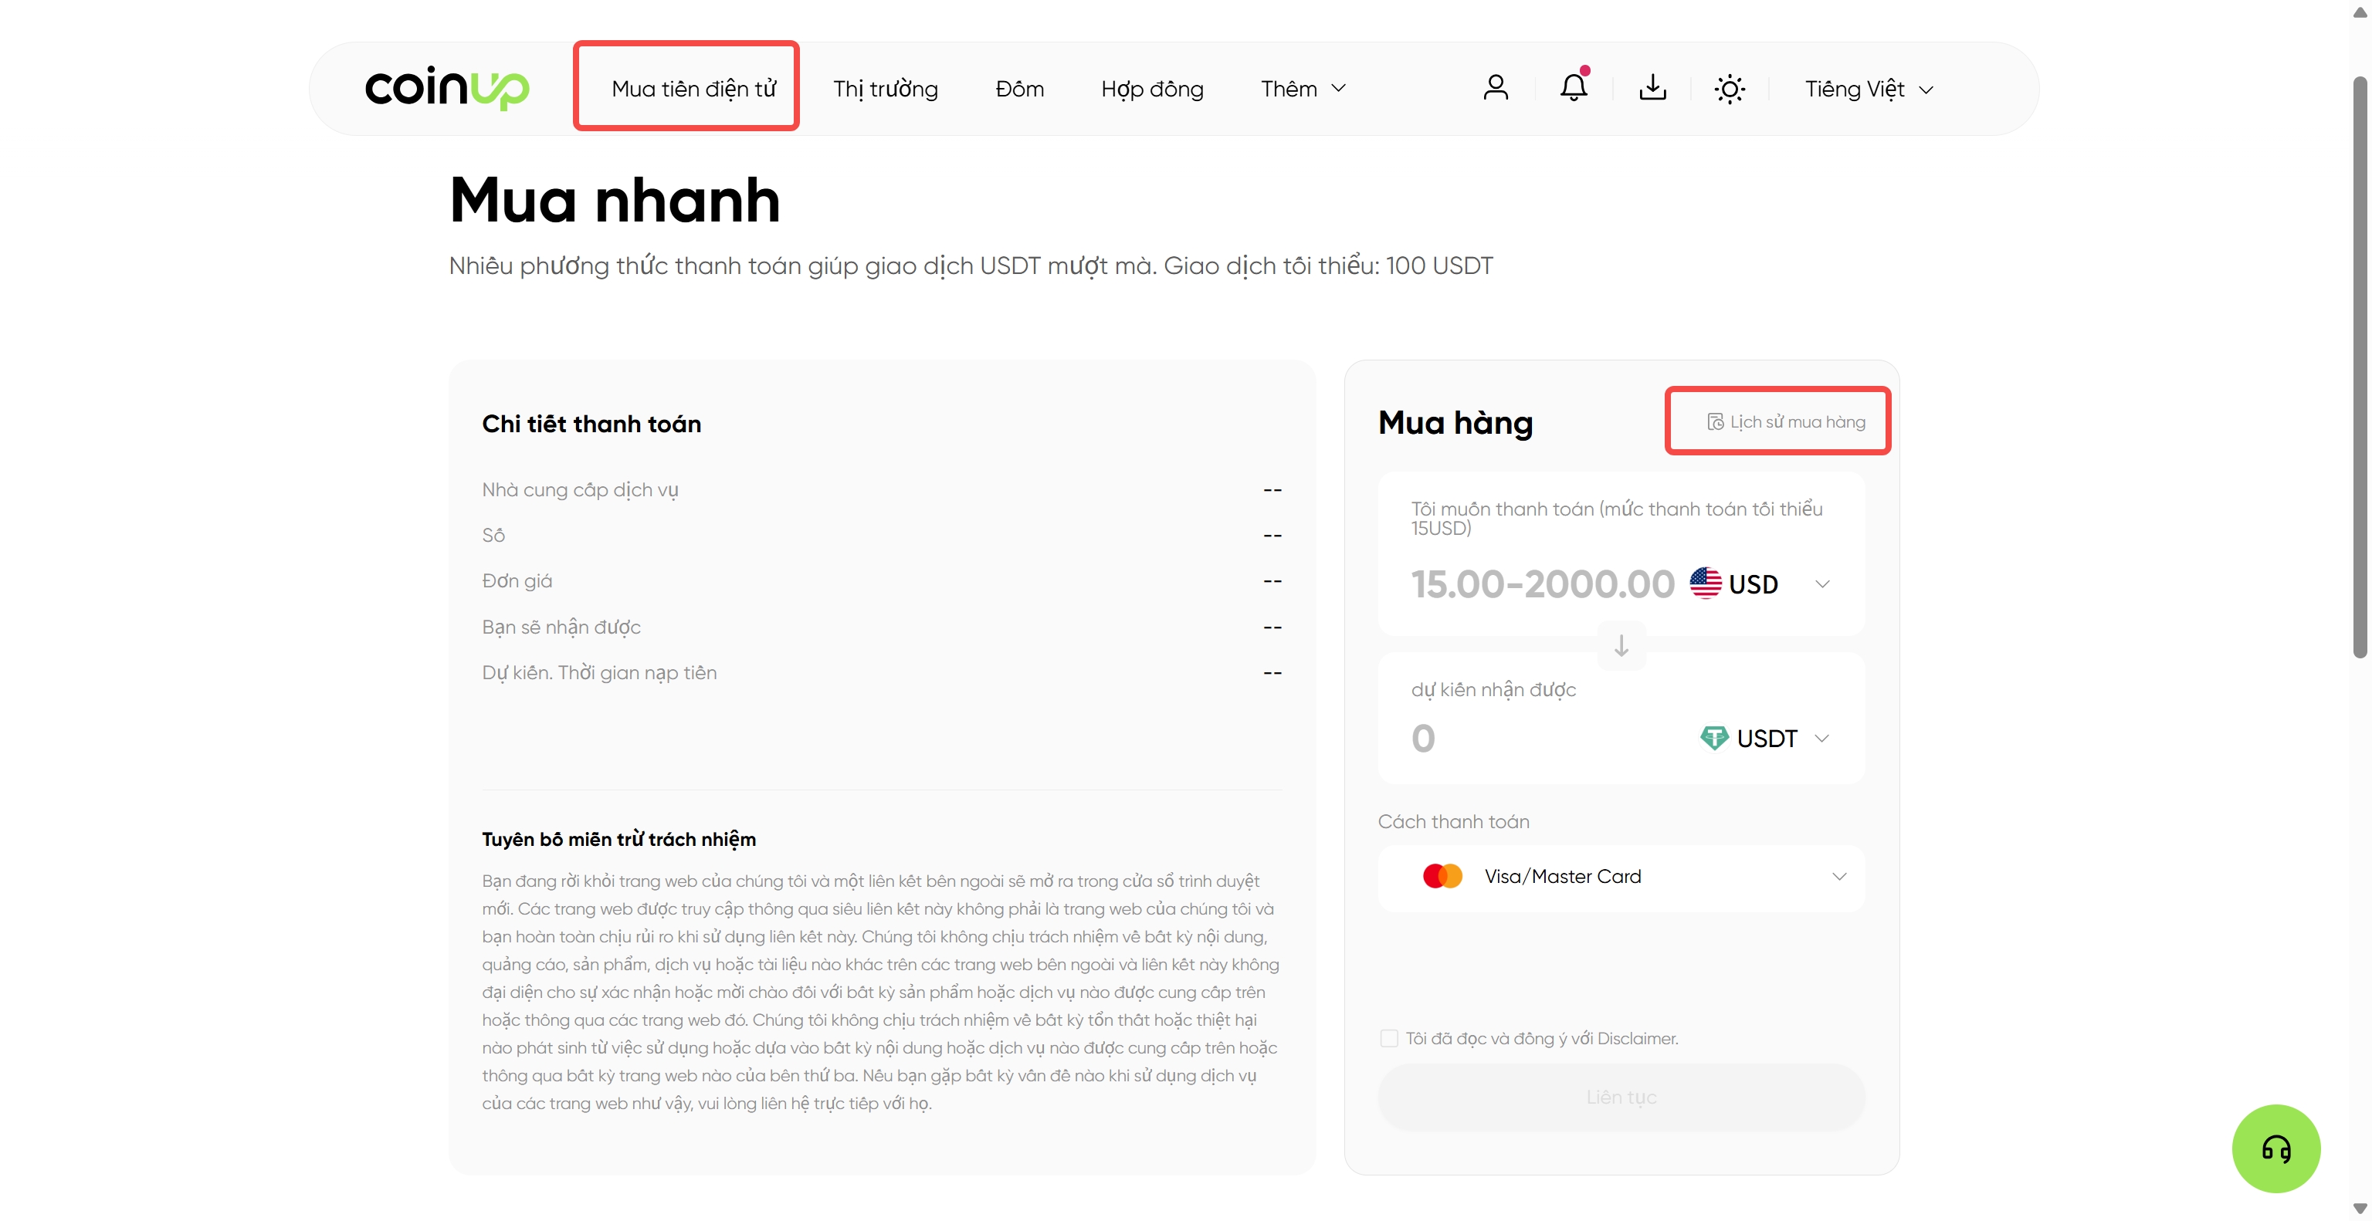Click the USDT tether coin icon
Screen dimensions: 2372x1221
click(x=1713, y=738)
